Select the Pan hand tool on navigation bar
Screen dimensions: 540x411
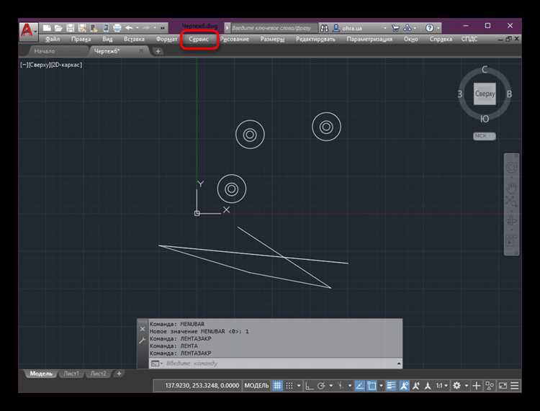click(512, 187)
